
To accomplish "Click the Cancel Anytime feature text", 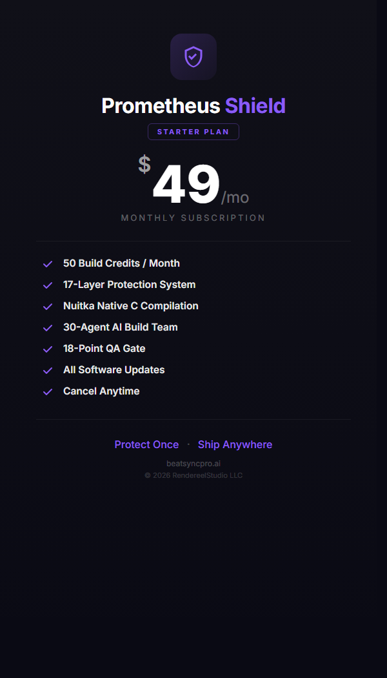I will (101, 391).
